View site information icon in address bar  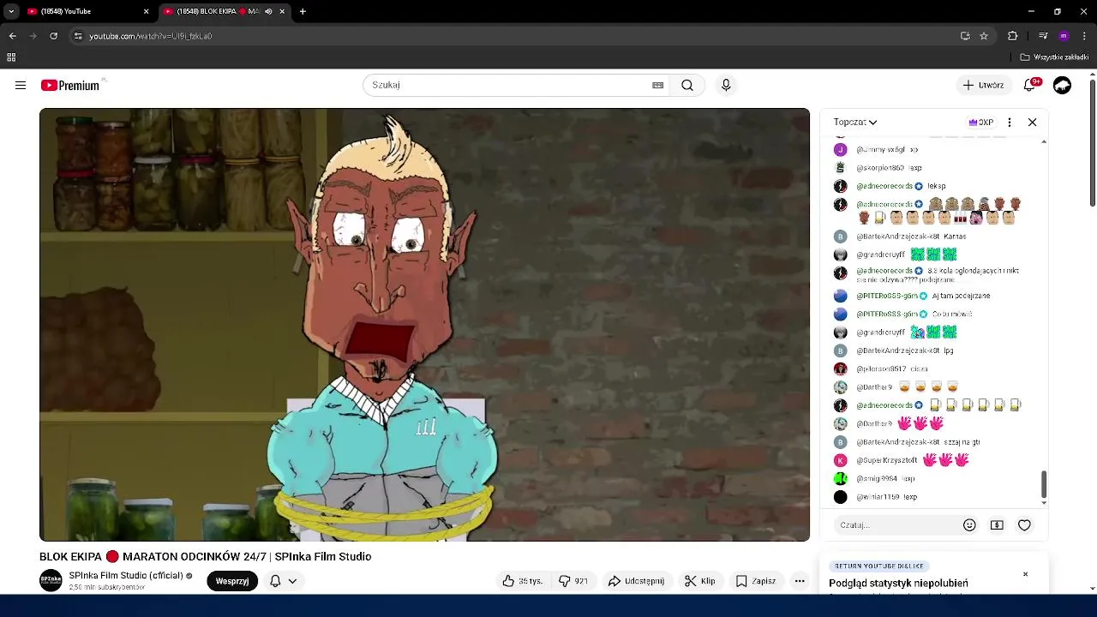tap(78, 36)
